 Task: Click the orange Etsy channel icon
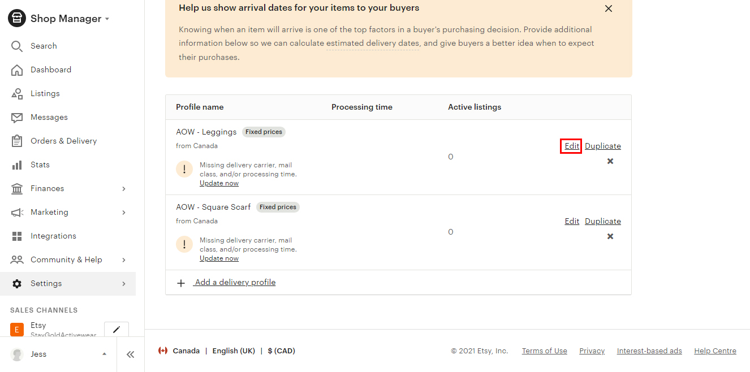click(17, 330)
